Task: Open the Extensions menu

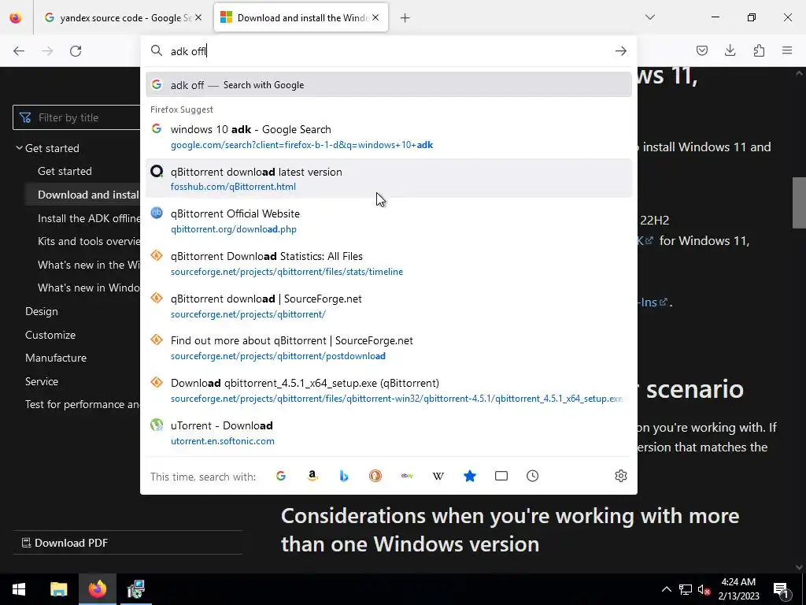Action: coord(759,50)
